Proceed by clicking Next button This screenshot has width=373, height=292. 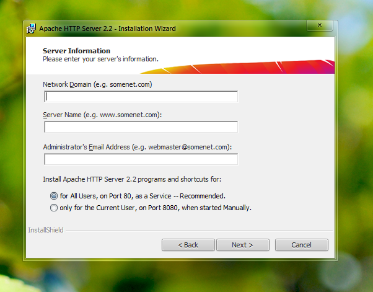(243, 245)
